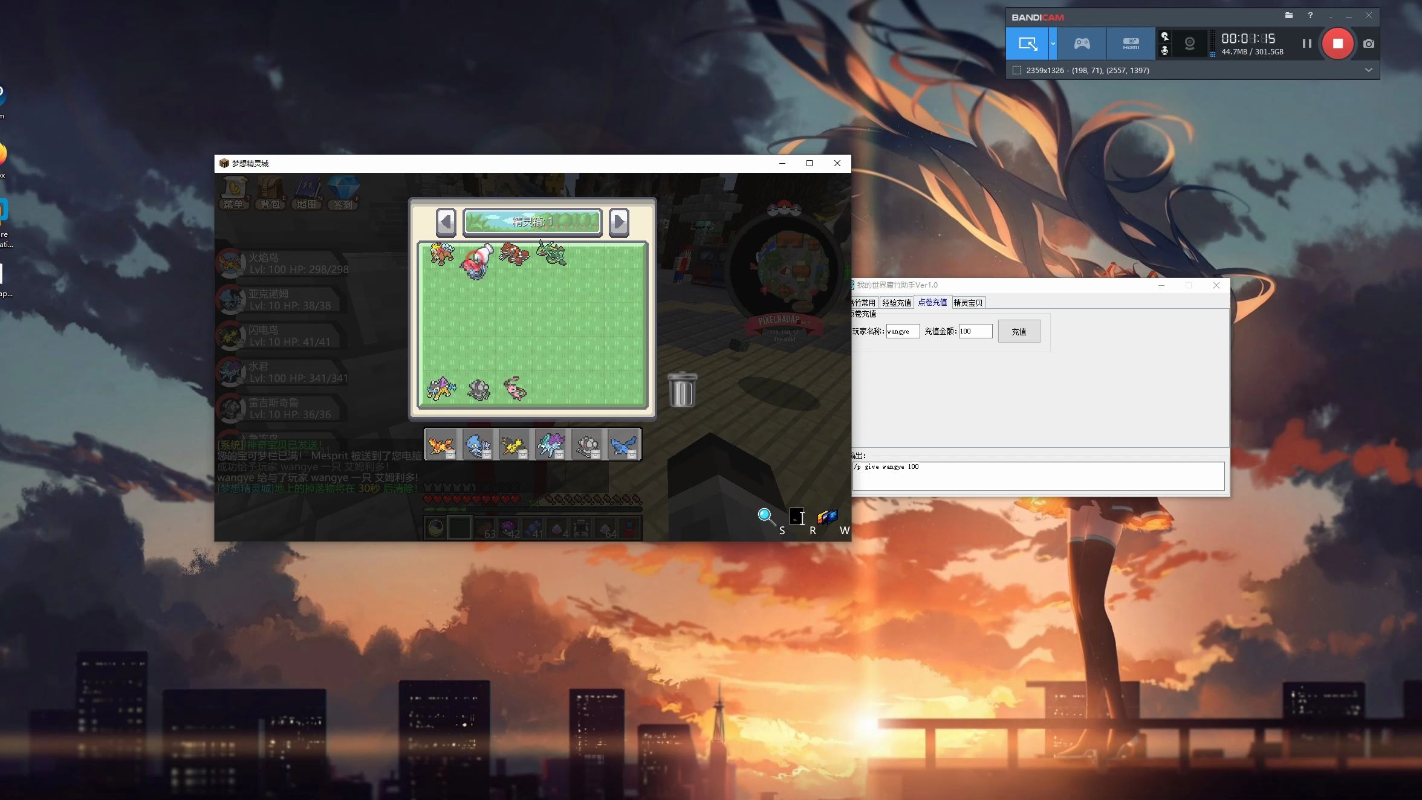This screenshot has height=800, width=1422.
Task: Stop the Bandicam recording
Action: (1337, 44)
